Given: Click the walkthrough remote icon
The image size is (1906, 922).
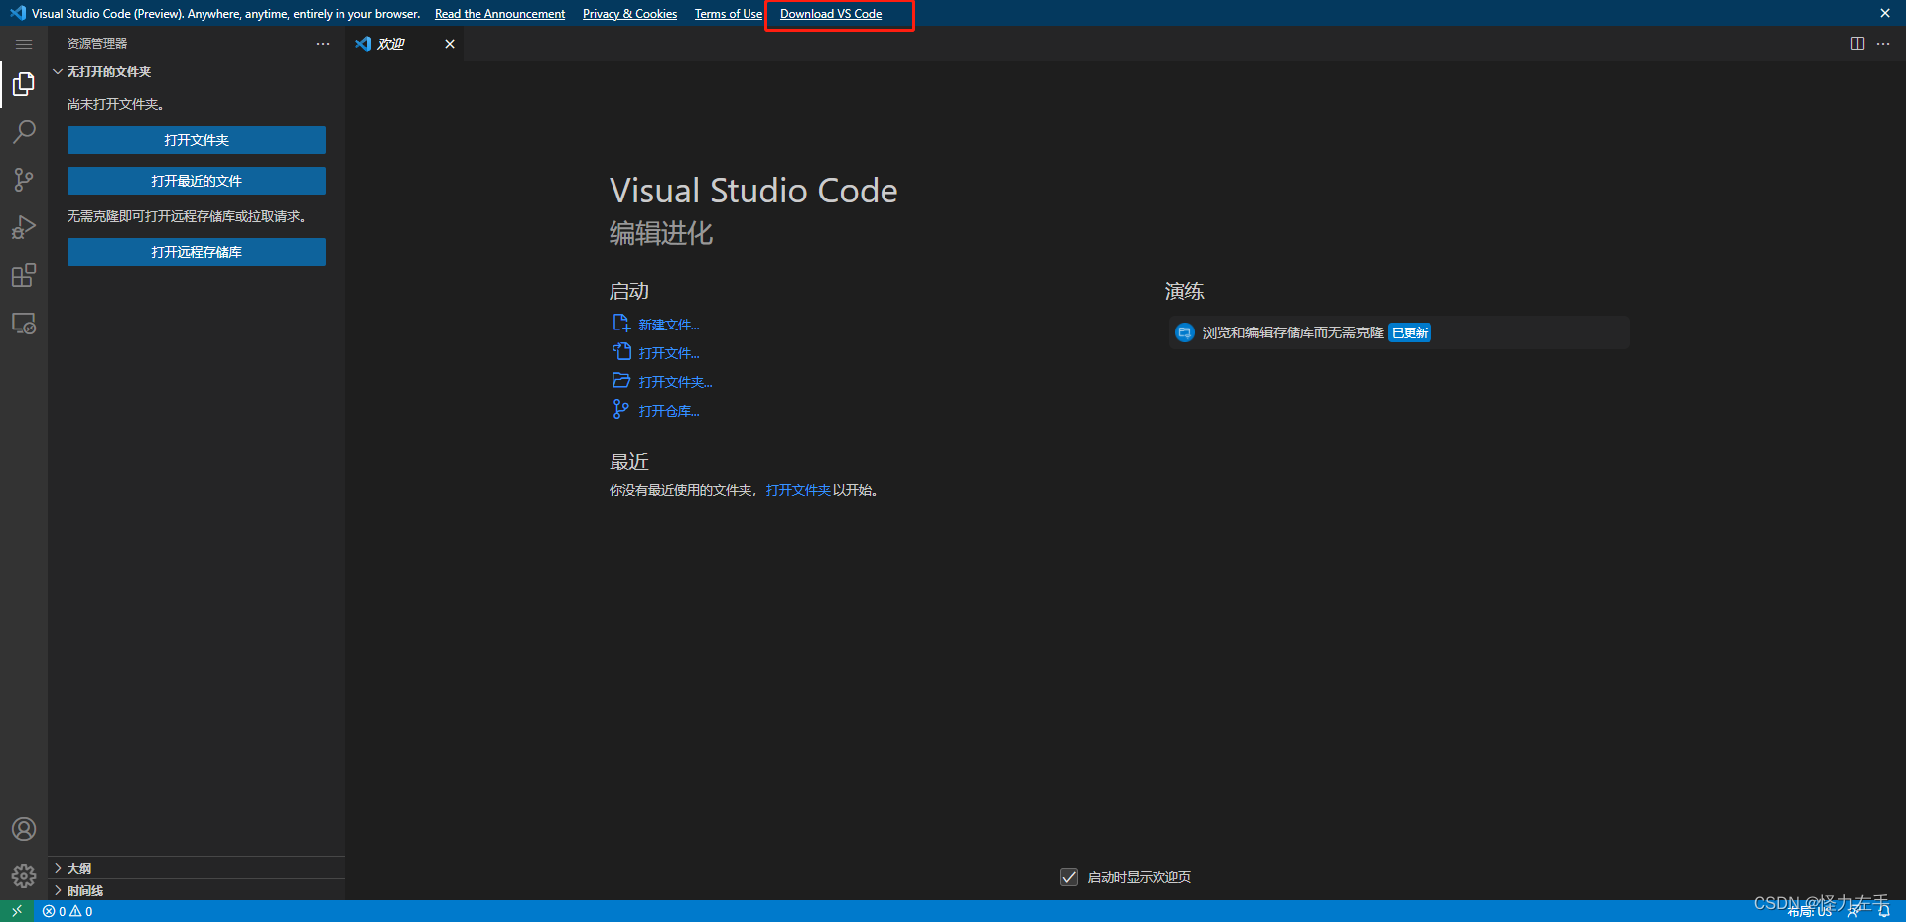Looking at the screenshot, I should click(1184, 332).
